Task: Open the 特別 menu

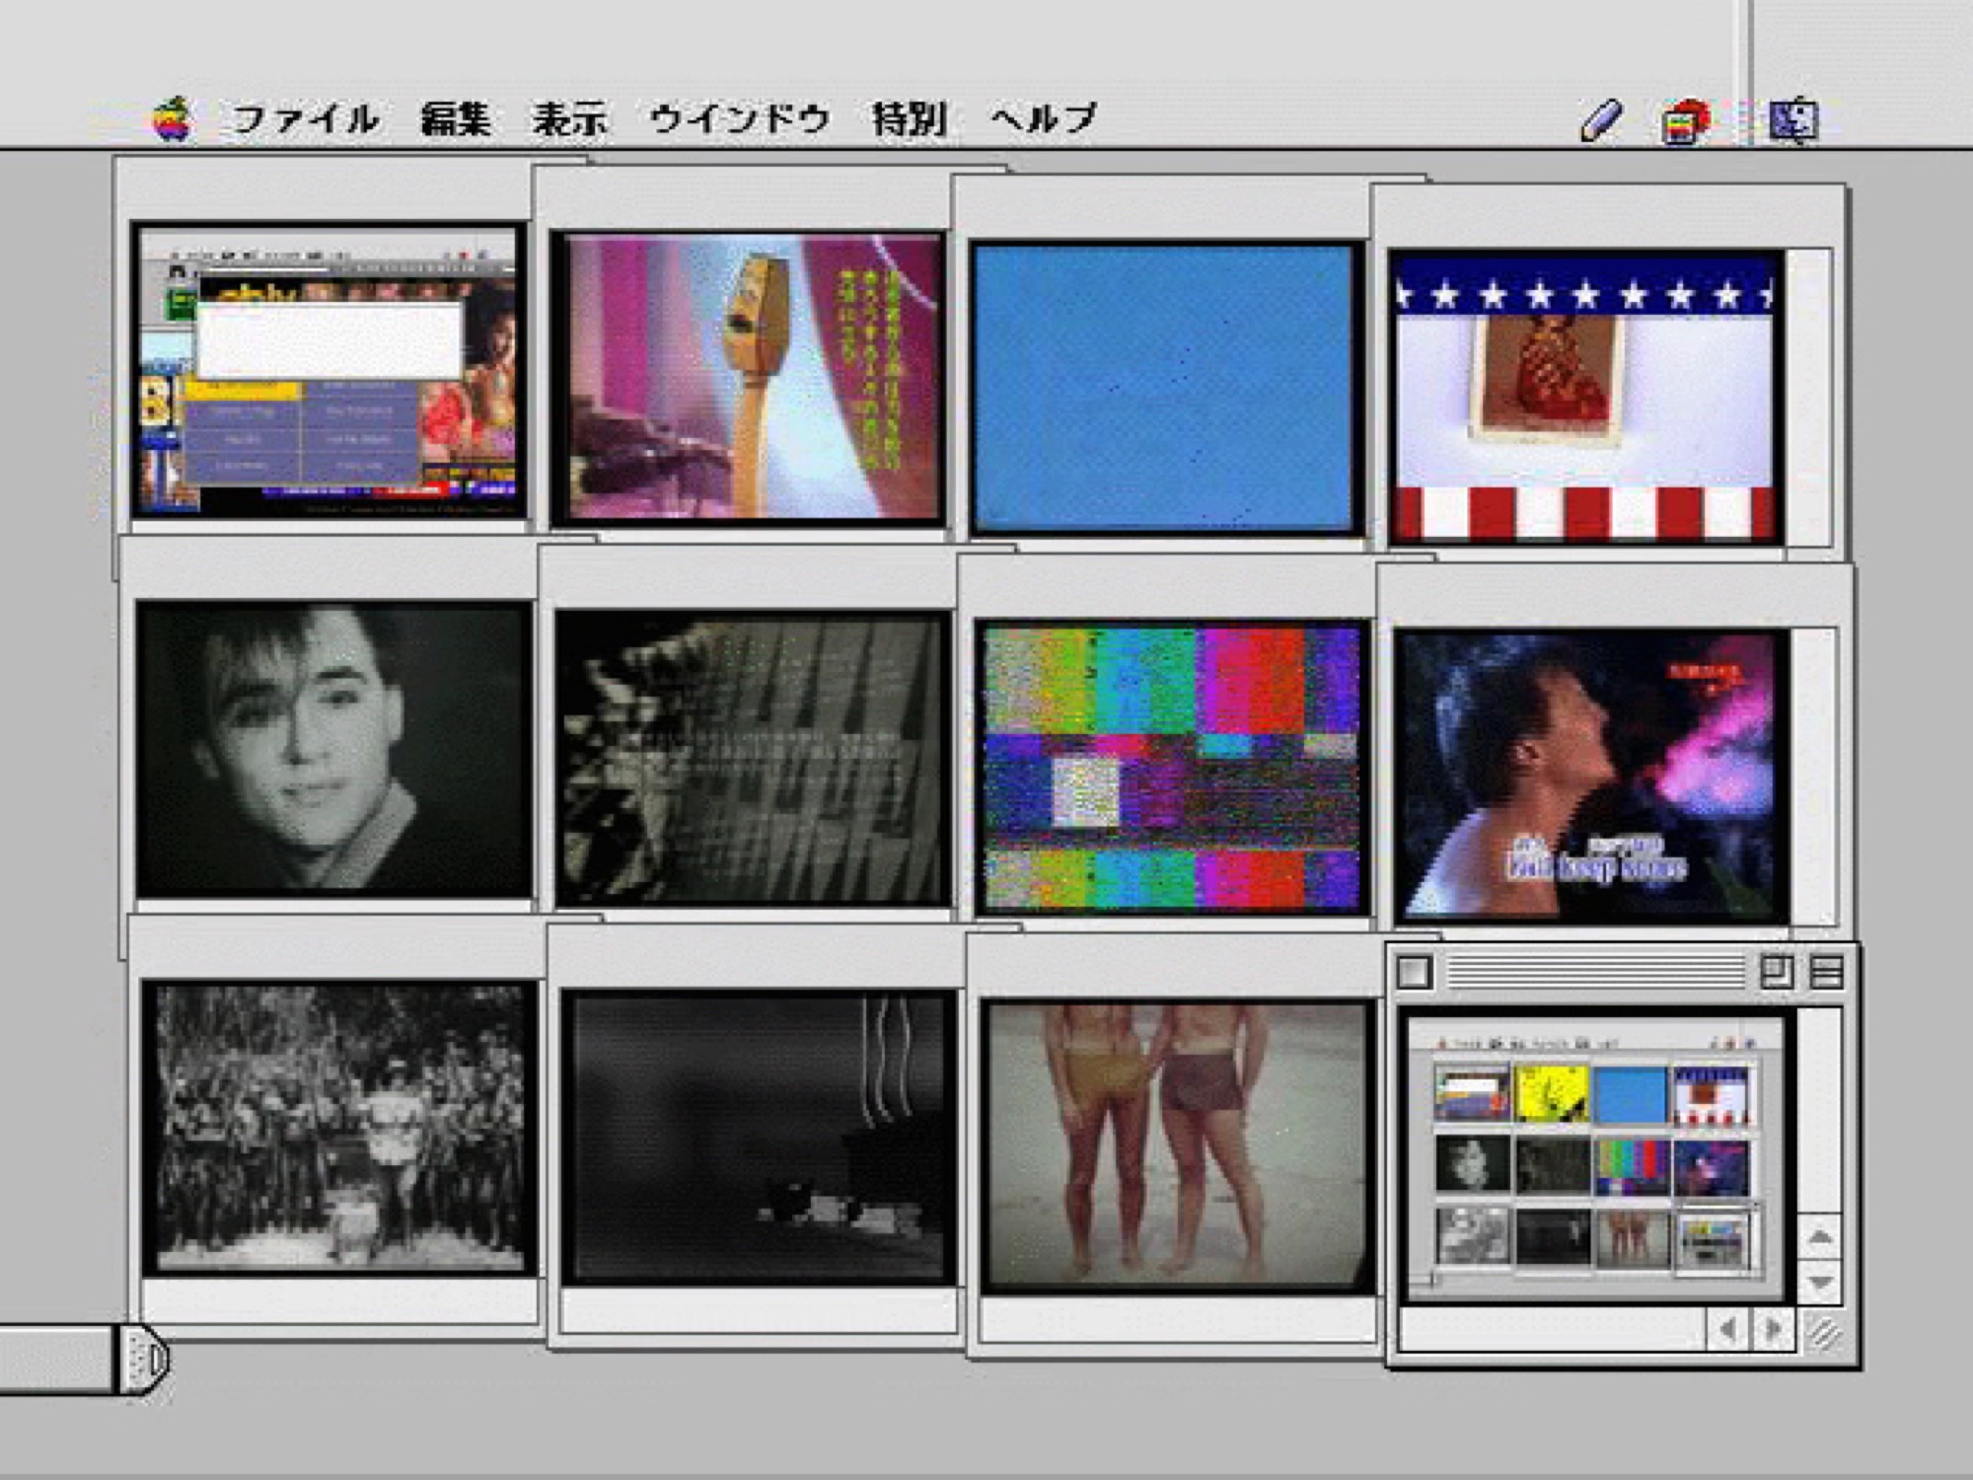Action: click(909, 119)
